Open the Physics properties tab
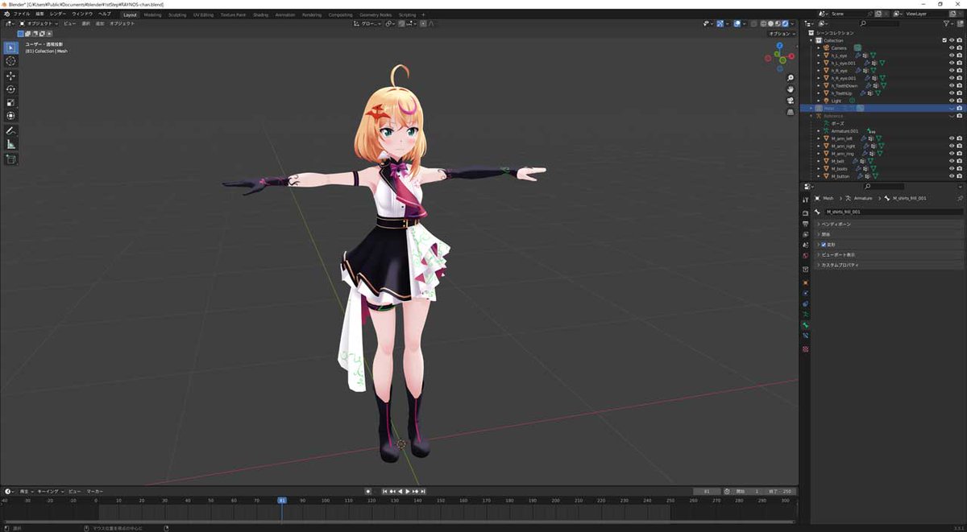 (x=805, y=294)
